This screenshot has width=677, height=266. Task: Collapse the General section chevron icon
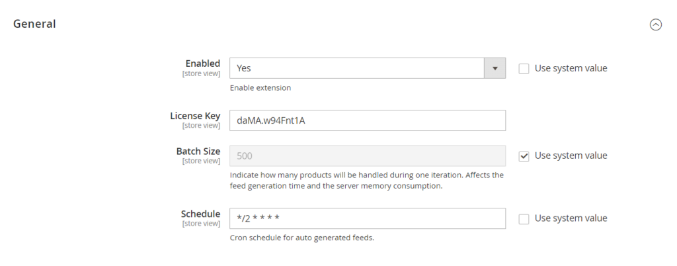pos(655,24)
